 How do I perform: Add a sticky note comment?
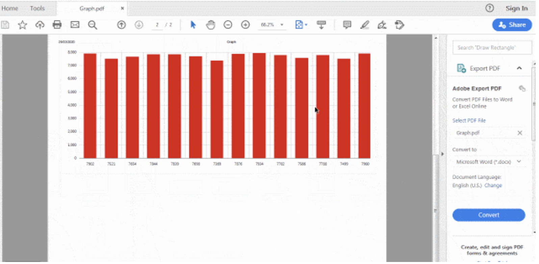[x=347, y=25]
